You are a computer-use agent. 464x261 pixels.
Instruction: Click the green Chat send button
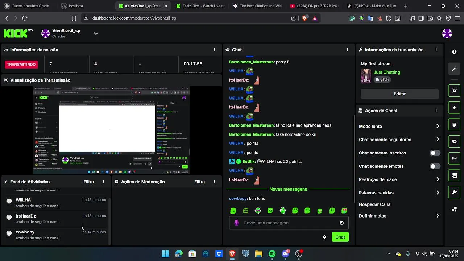tap(340, 237)
